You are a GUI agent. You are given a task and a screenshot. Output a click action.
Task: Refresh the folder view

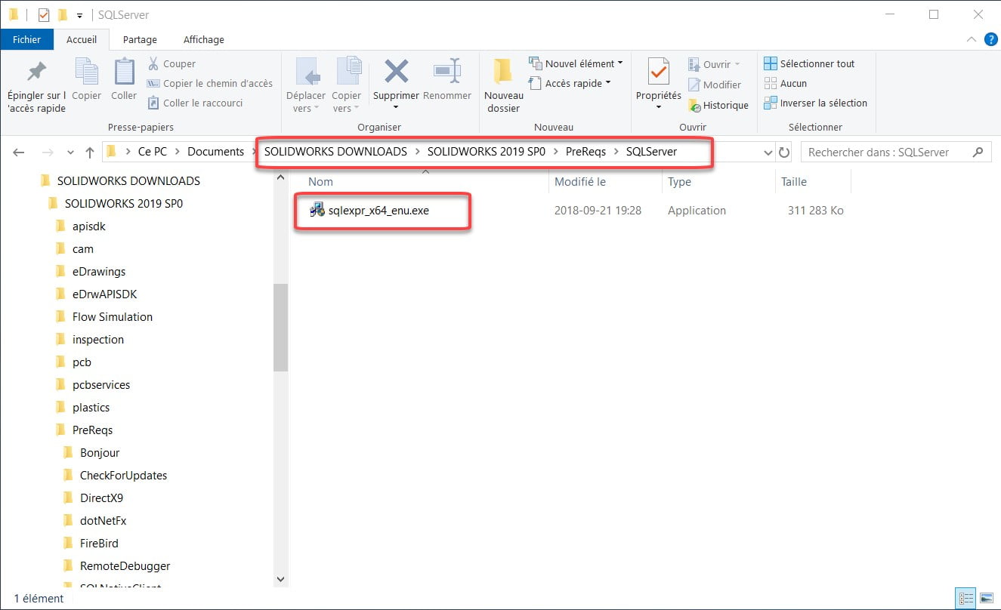coord(784,152)
